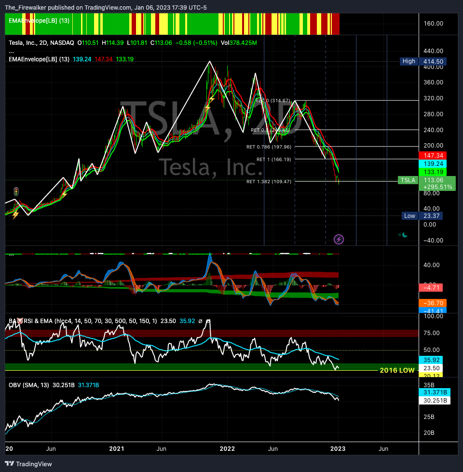Image resolution: width=463 pixels, height=472 pixels.
Task: Click the OBV (SMA, 13) indicator label
Action: click(28, 385)
